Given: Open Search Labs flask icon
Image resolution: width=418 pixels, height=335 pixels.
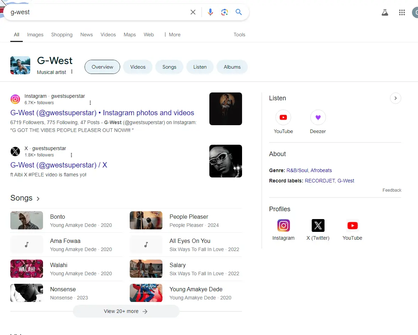Looking at the screenshot, I should pos(385,12).
